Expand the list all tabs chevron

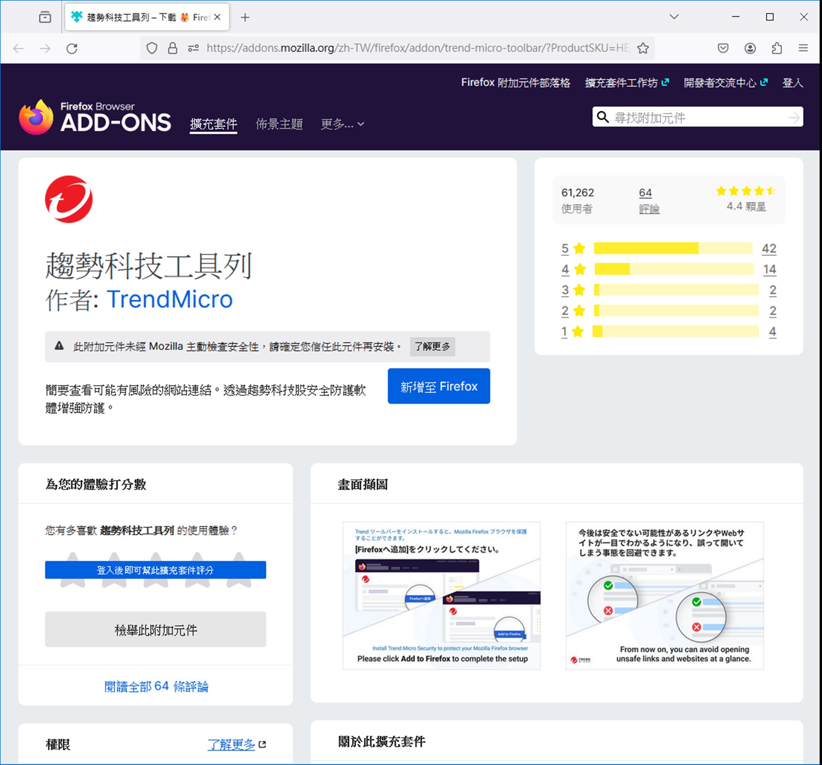(674, 17)
